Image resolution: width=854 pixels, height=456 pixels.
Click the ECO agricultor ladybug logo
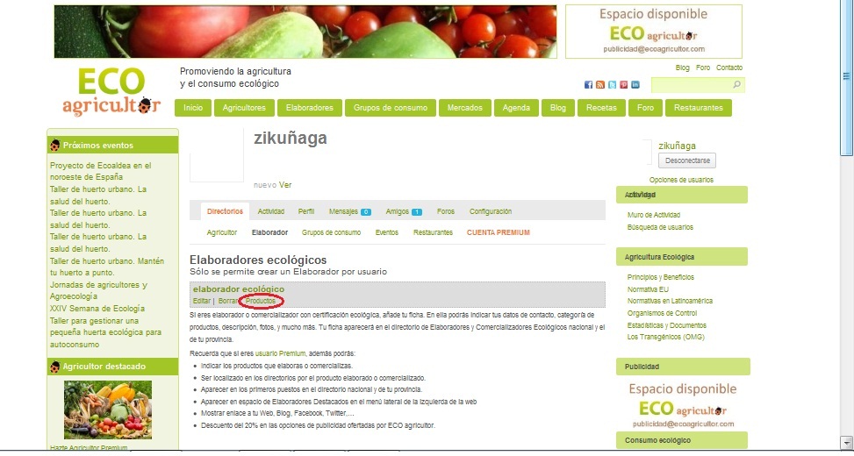(x=111, y=91)
